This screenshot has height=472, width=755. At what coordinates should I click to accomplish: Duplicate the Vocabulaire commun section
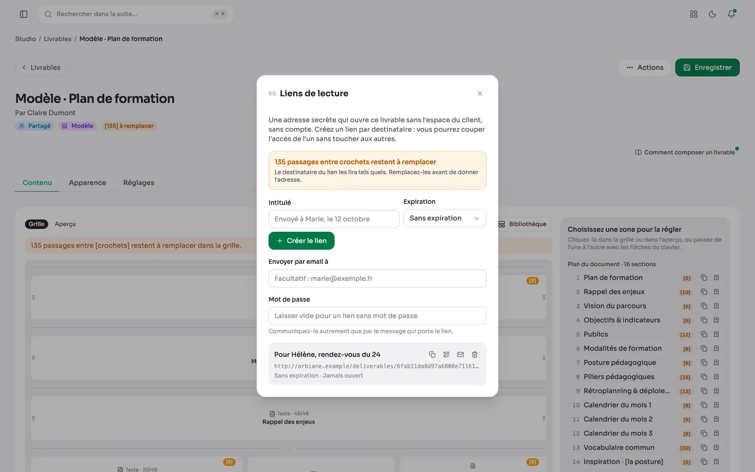pyautogui.click(x=704, y=447)
